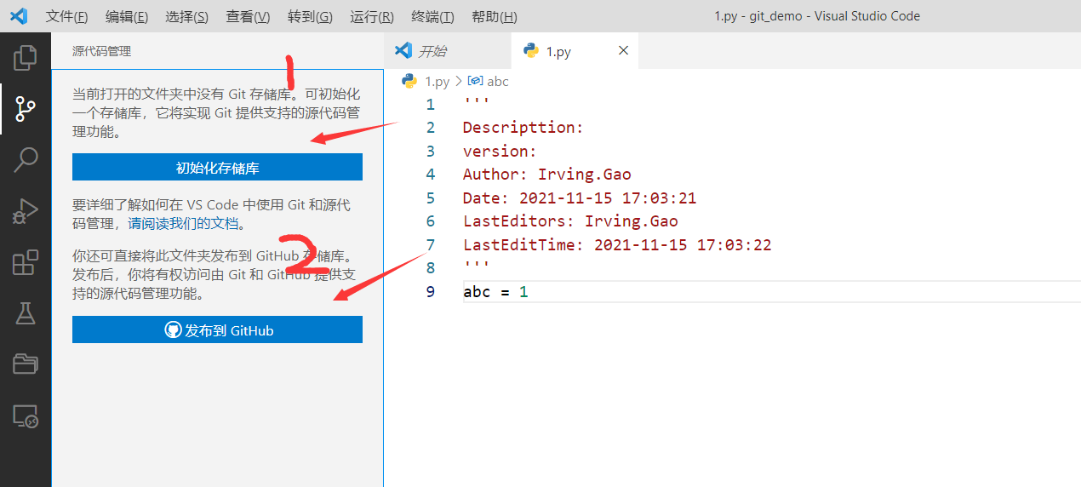Click the LastEditors: Irving.Gao line
Viewport: 1081px width, 487px height.
[x=570, y=221]
